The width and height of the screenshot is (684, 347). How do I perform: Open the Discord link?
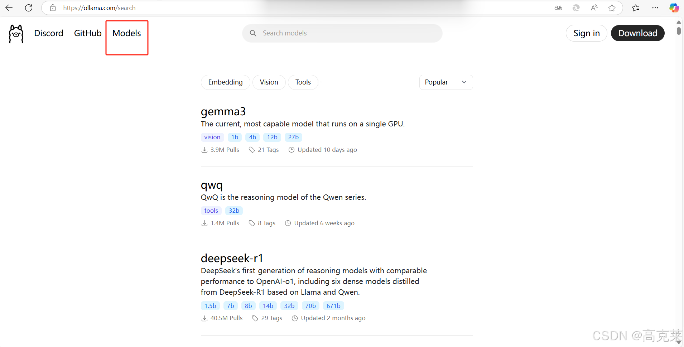pyautogui.click(x=49, y=33)
